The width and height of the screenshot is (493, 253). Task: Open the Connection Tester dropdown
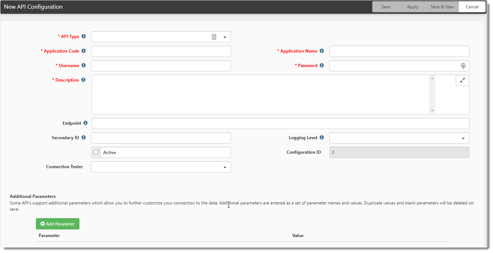[225, 167]
